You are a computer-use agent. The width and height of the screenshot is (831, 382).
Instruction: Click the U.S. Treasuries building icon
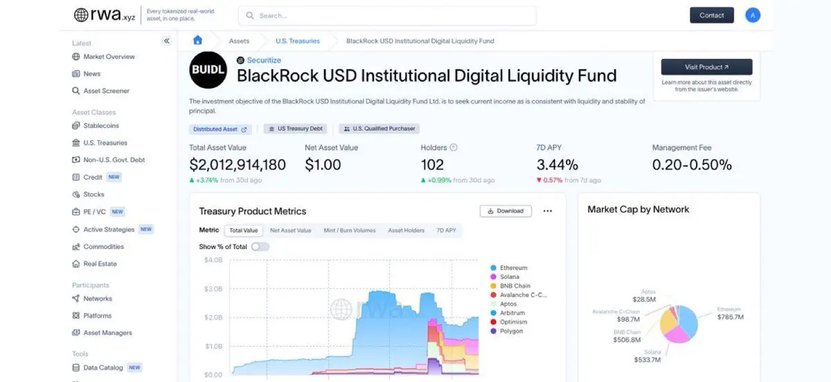click(76, 143)
